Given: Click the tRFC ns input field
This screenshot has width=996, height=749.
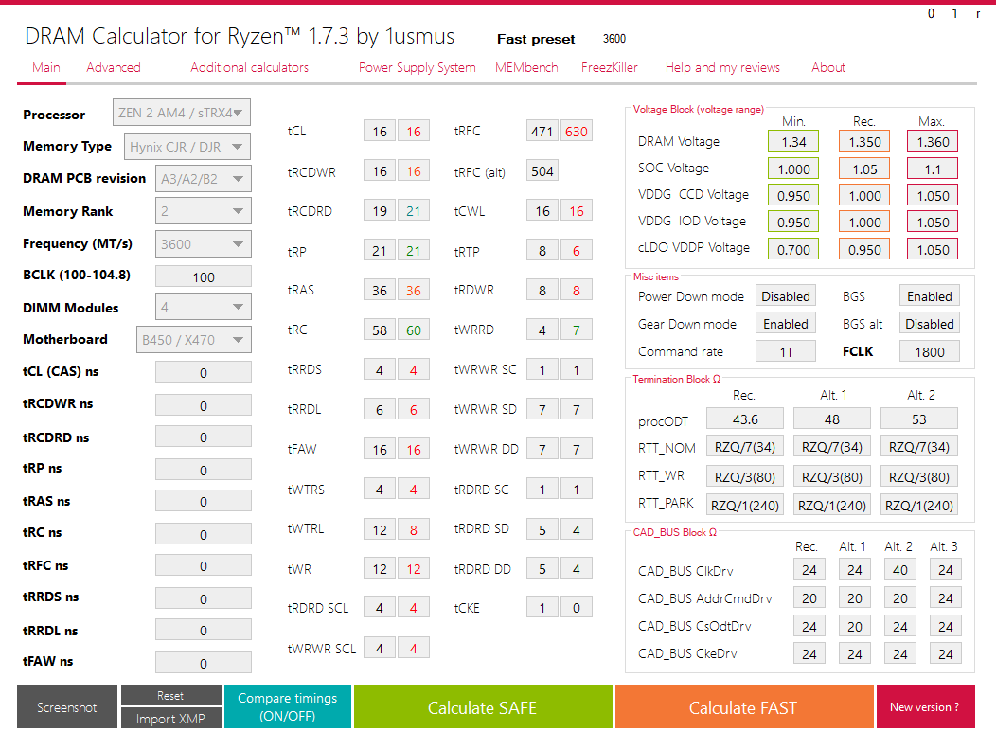Looking at the screenshot, I should coord(204,565).
